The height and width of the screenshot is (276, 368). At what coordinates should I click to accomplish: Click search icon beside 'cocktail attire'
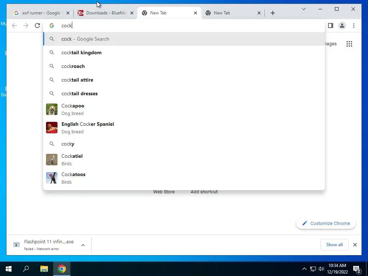(52, 80)
